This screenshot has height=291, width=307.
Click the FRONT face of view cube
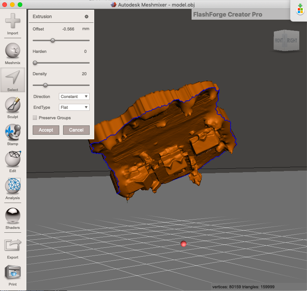tap(279, 41)
